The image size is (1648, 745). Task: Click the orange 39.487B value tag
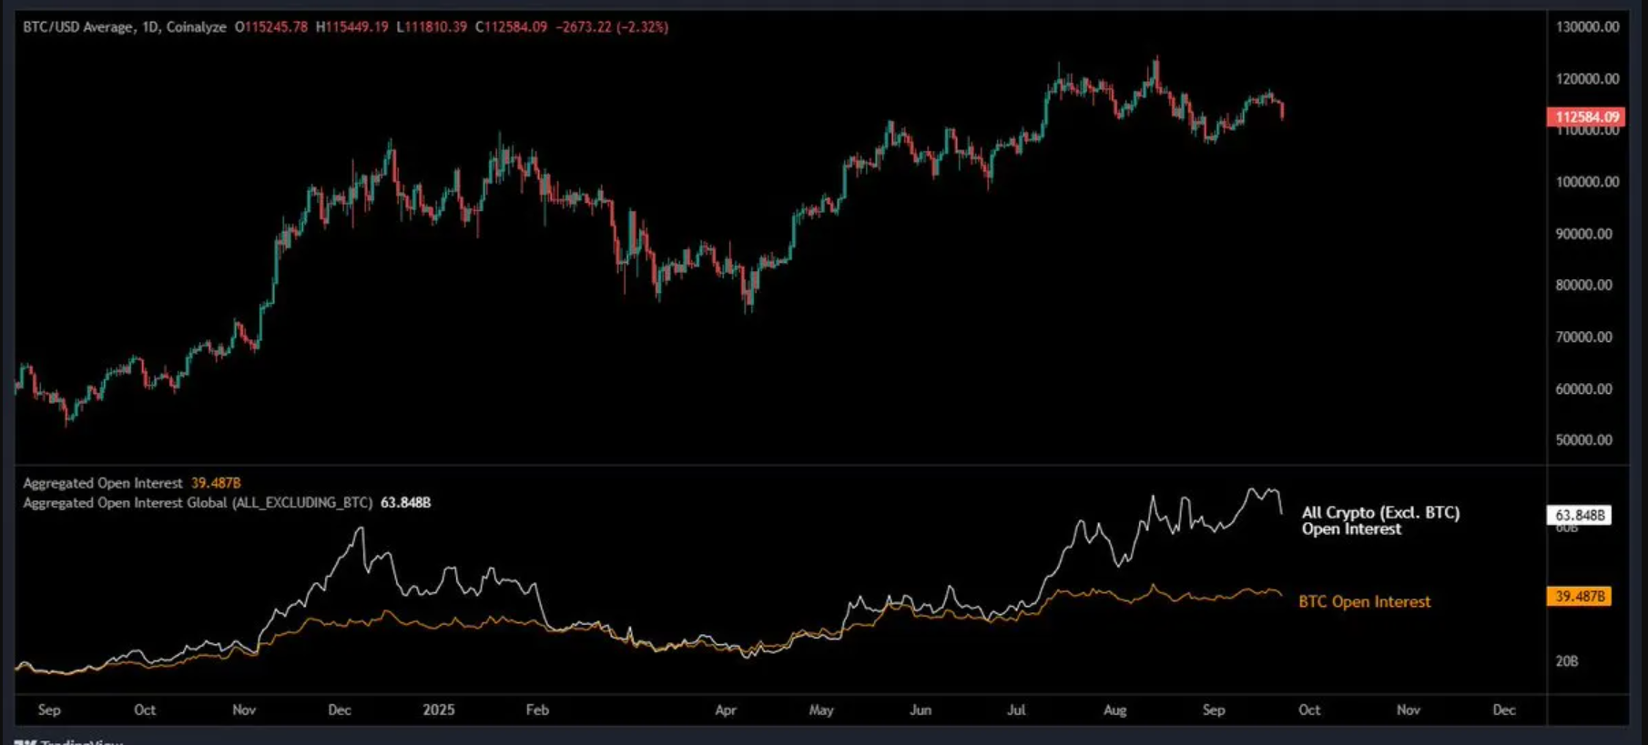pos(1579,597)
